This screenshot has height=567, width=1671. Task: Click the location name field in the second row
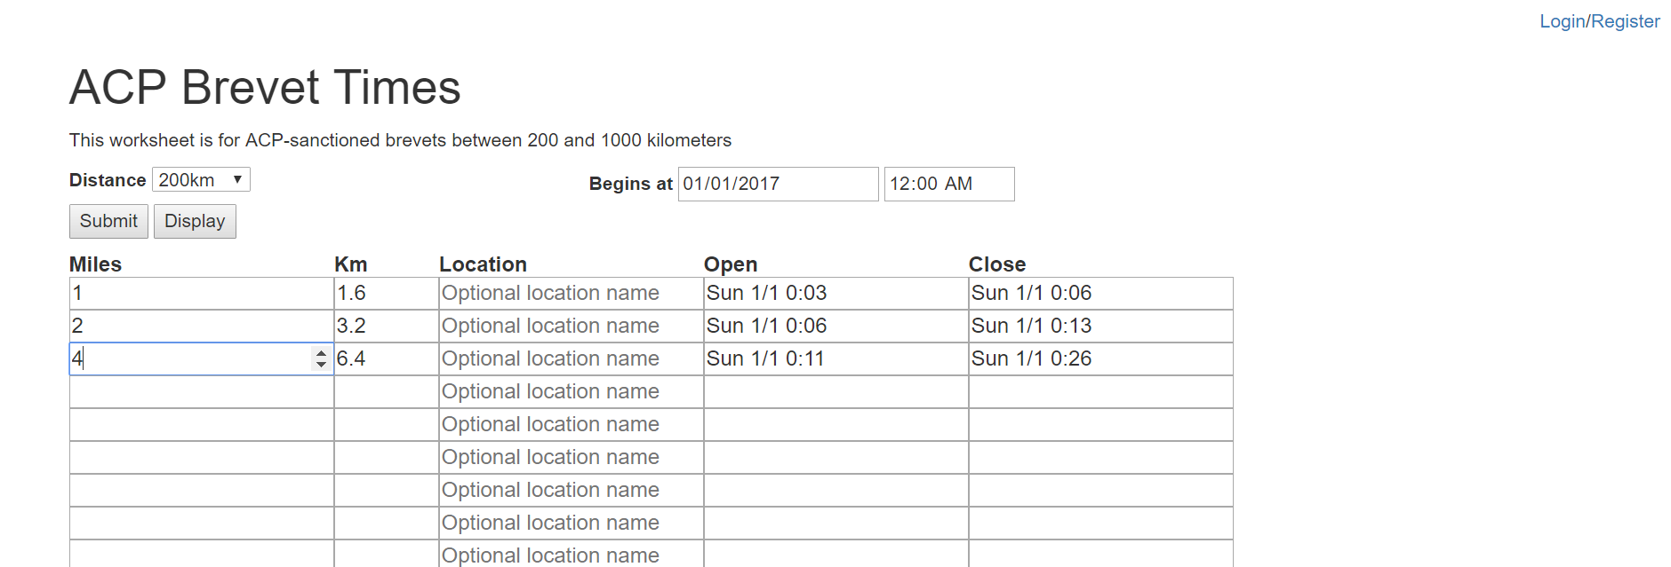[x=570, y=326]
